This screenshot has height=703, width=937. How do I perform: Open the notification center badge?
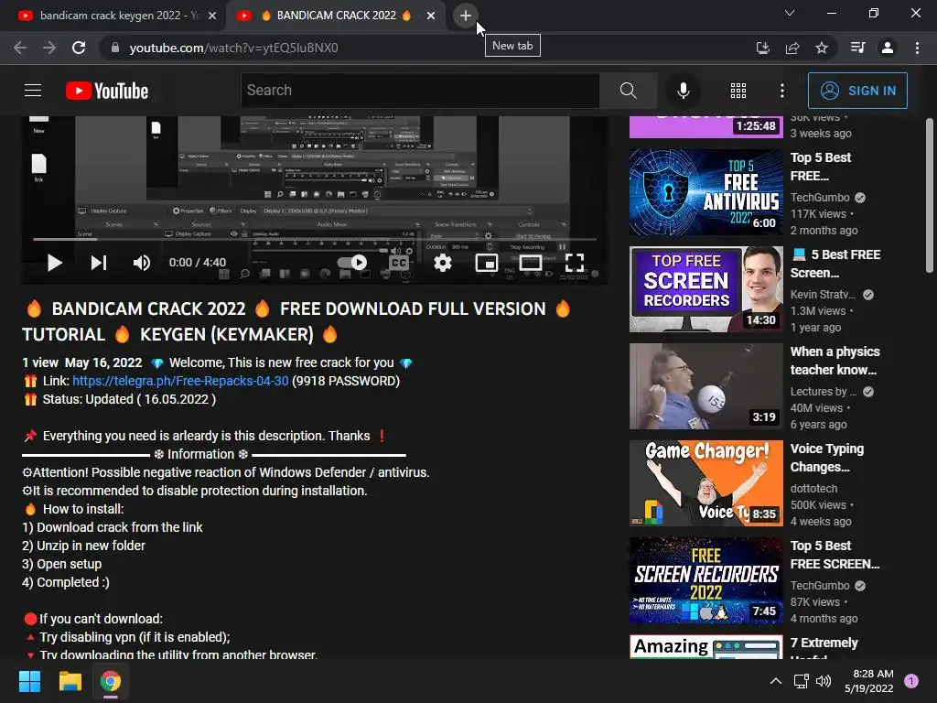pyautogui.click(x=911, y=681)
